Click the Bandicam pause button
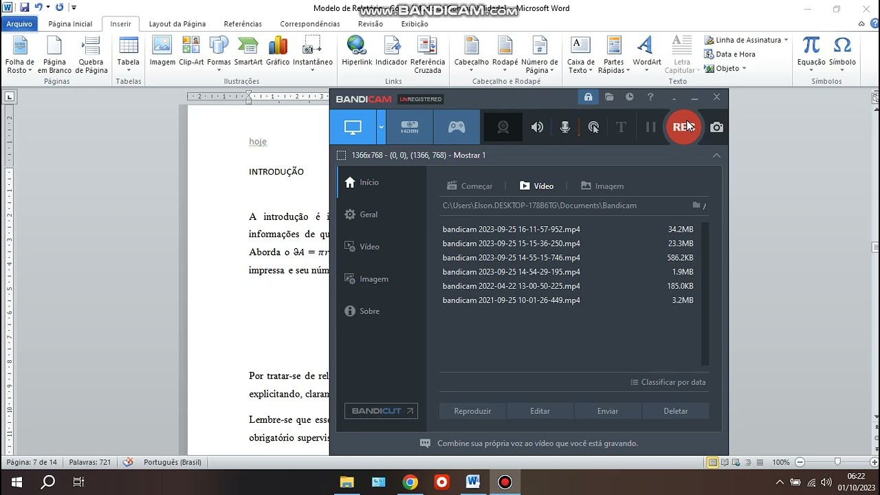880x495 pixels. point(650,127)
